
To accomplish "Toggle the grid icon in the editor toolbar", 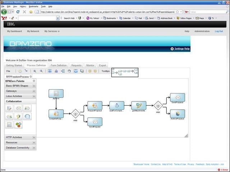I will tap(50, 71).
